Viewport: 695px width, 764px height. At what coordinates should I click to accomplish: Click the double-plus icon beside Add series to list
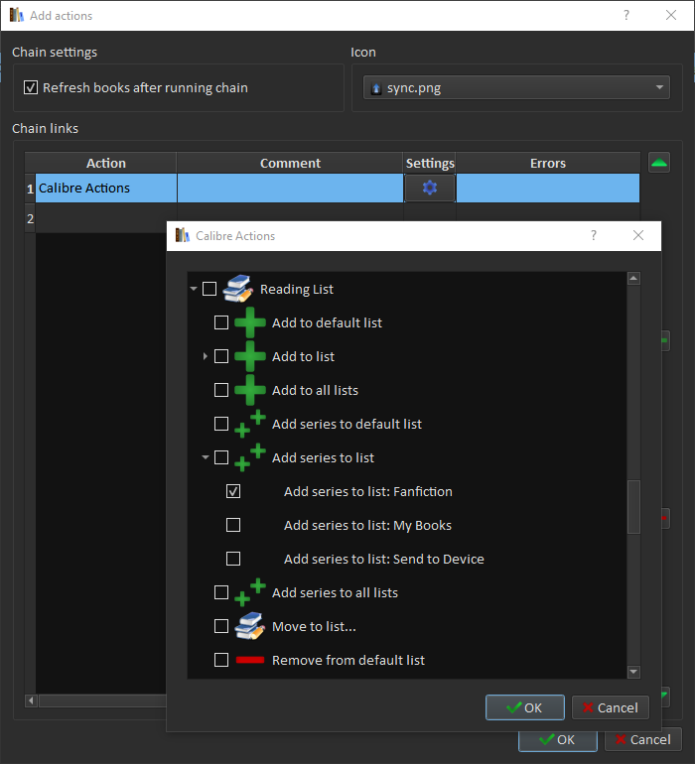250,457
